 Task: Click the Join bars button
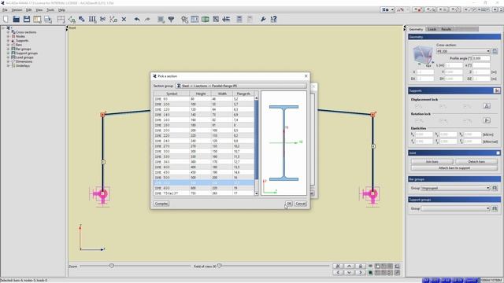432,161
